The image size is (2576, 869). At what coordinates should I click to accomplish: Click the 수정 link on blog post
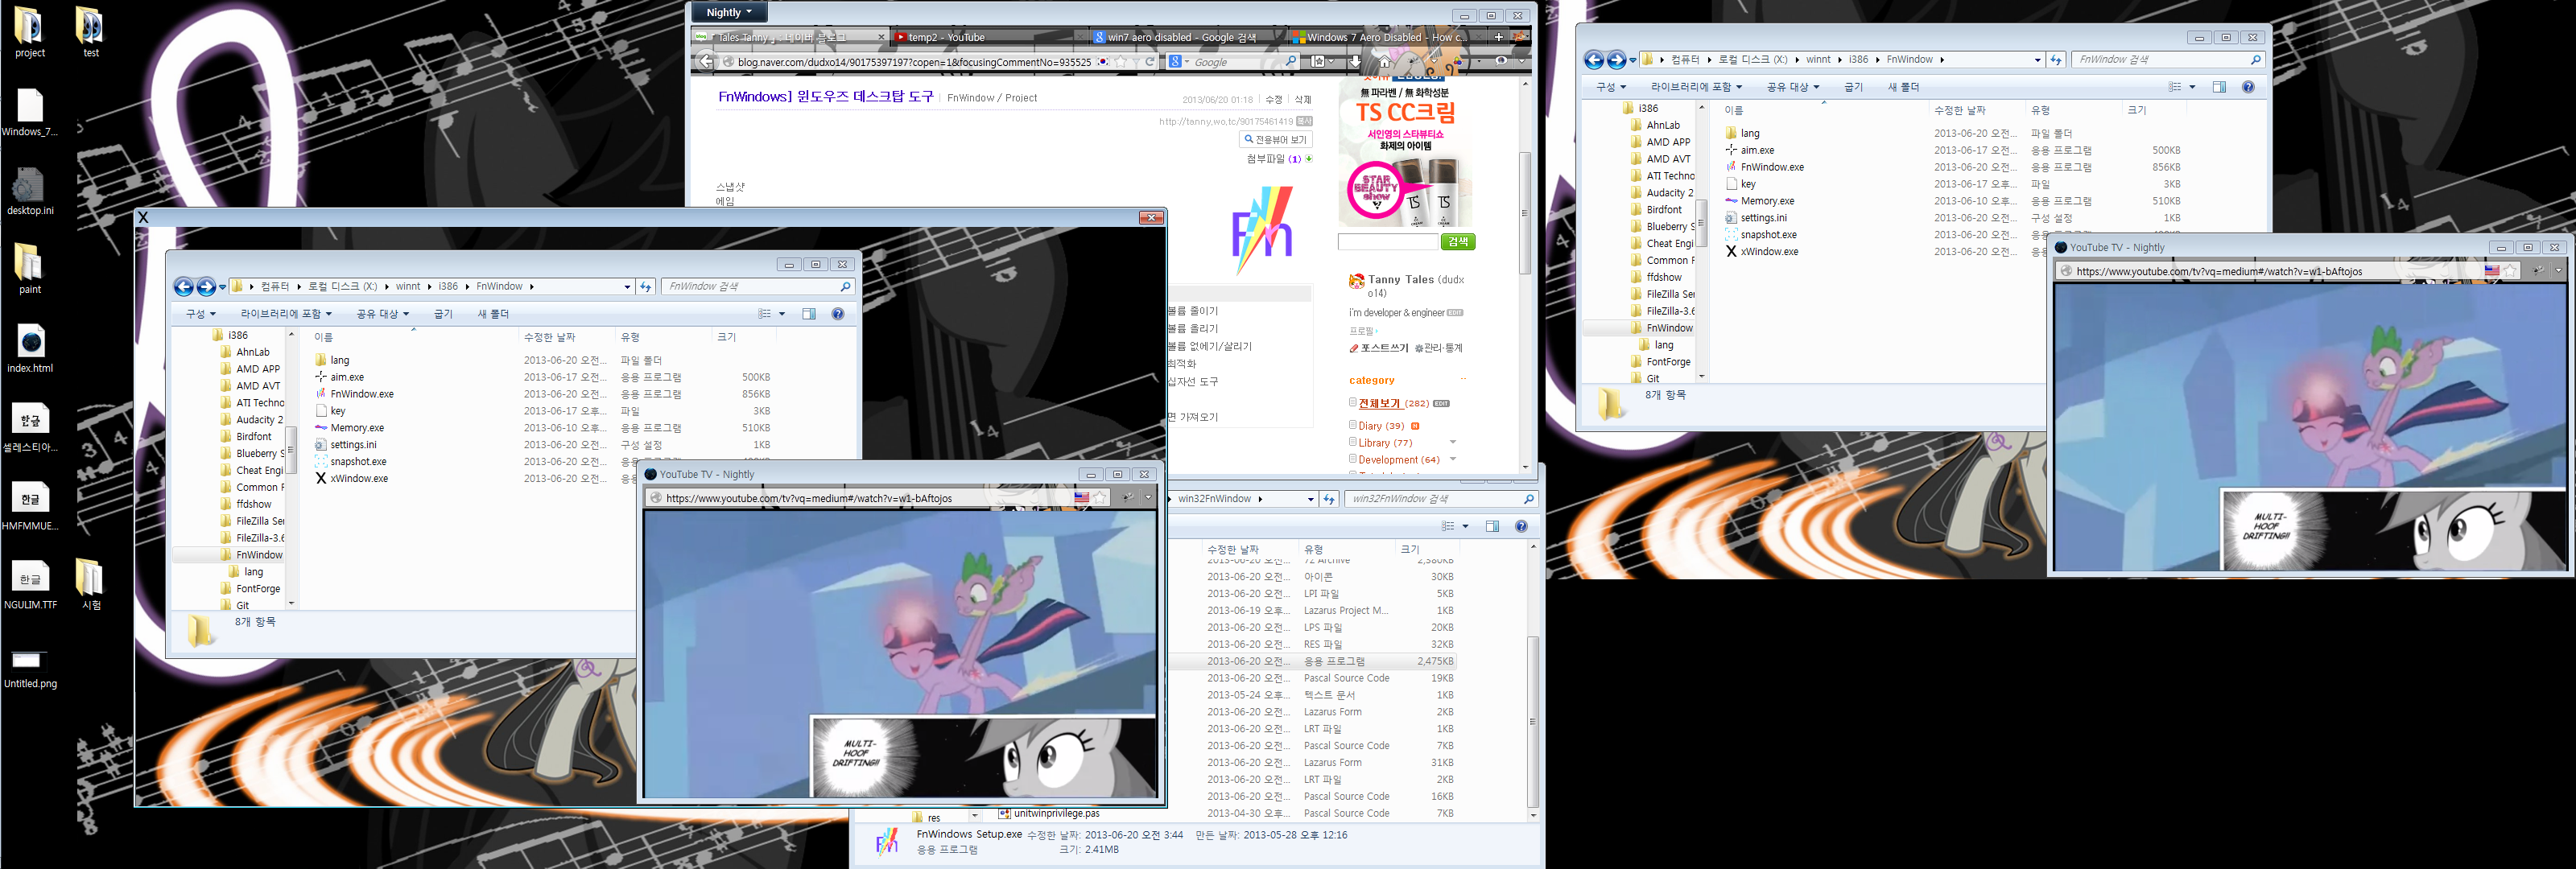1273,99
